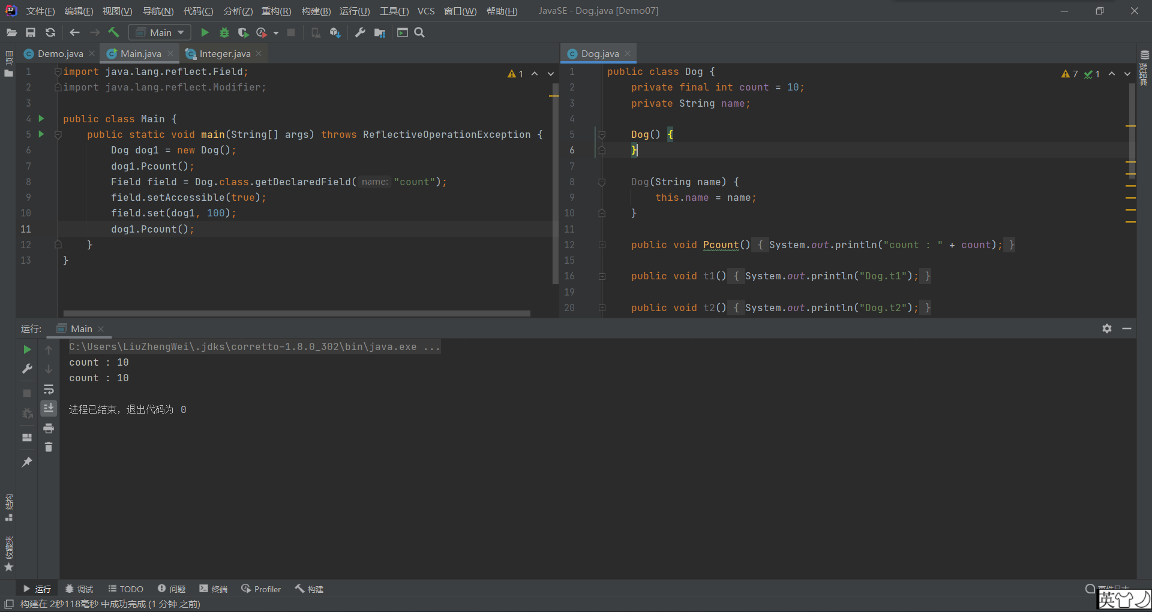
Task: Open the Profiler tool window
Action: coord(261,589)
